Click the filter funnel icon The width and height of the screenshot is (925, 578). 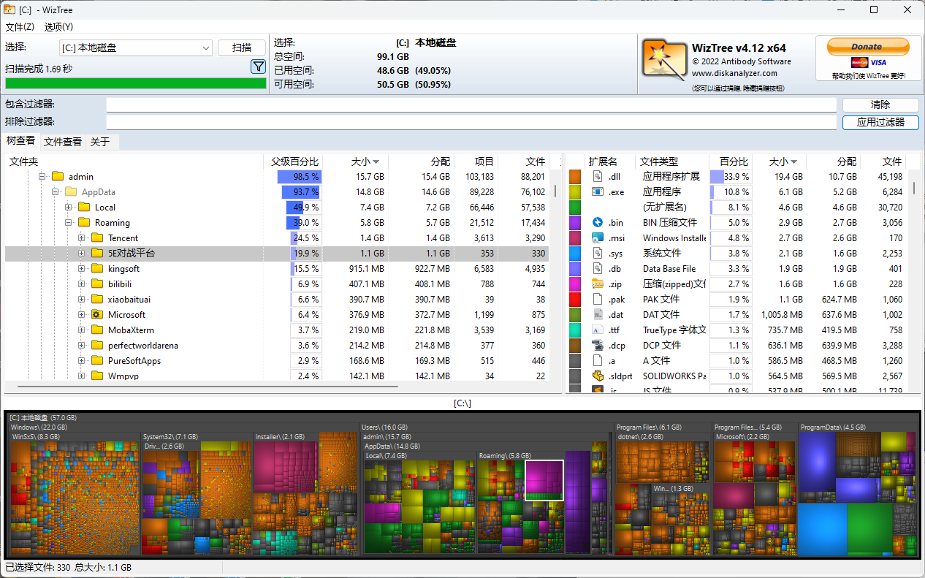258,67
